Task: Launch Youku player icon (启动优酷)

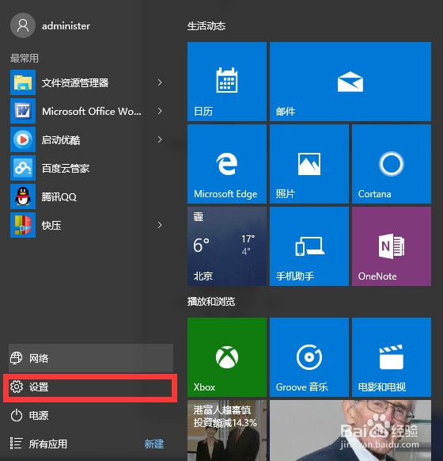Action: [23, 139]
